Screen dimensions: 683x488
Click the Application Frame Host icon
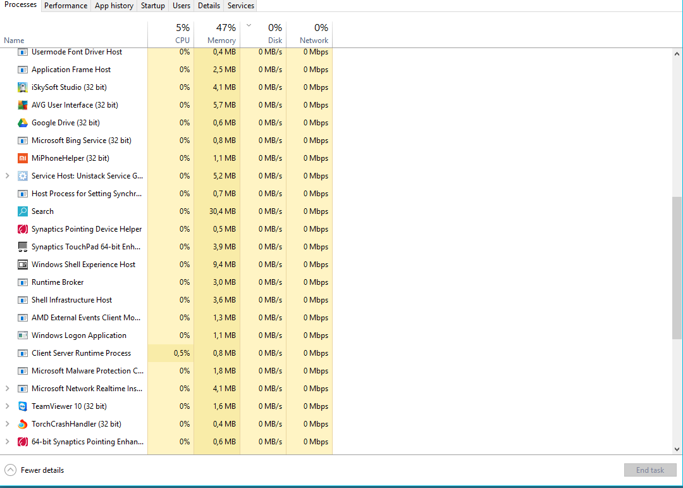coord(23,70)
